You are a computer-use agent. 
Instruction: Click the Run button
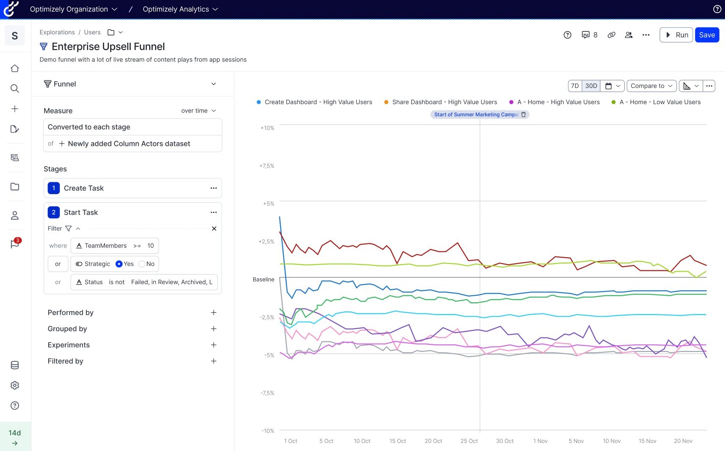(x=676, y=35)
